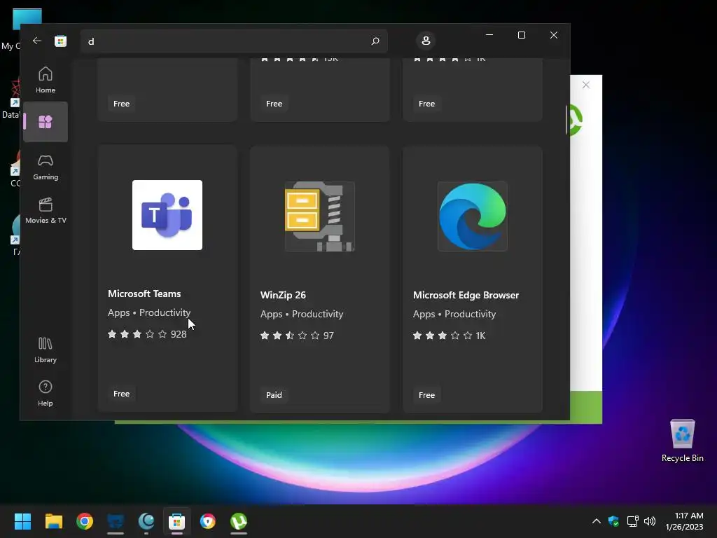Click the Microsoft Store taskbar icon

pyautogui.click(x=177, y=521)
